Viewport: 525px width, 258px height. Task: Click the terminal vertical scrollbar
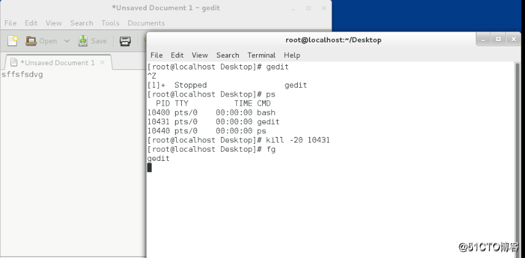pyautogui.click(x=517, y=160)
